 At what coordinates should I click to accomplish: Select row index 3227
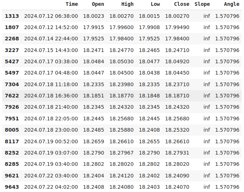tap(12, 50)
